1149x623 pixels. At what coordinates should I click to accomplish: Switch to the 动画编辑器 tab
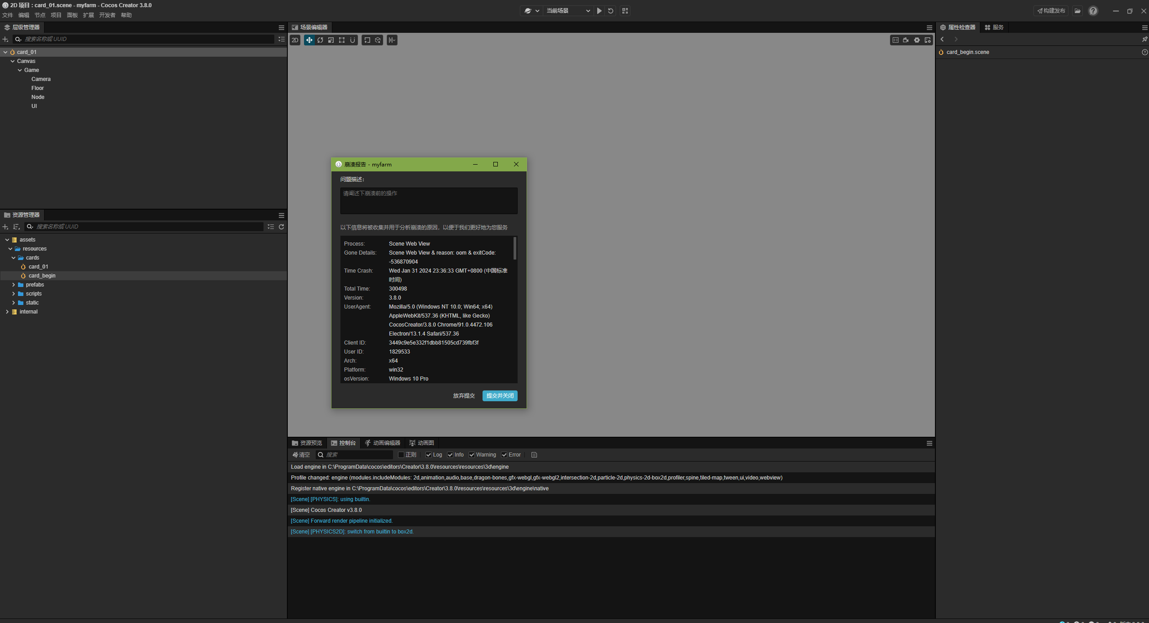(x=383, y=443)
